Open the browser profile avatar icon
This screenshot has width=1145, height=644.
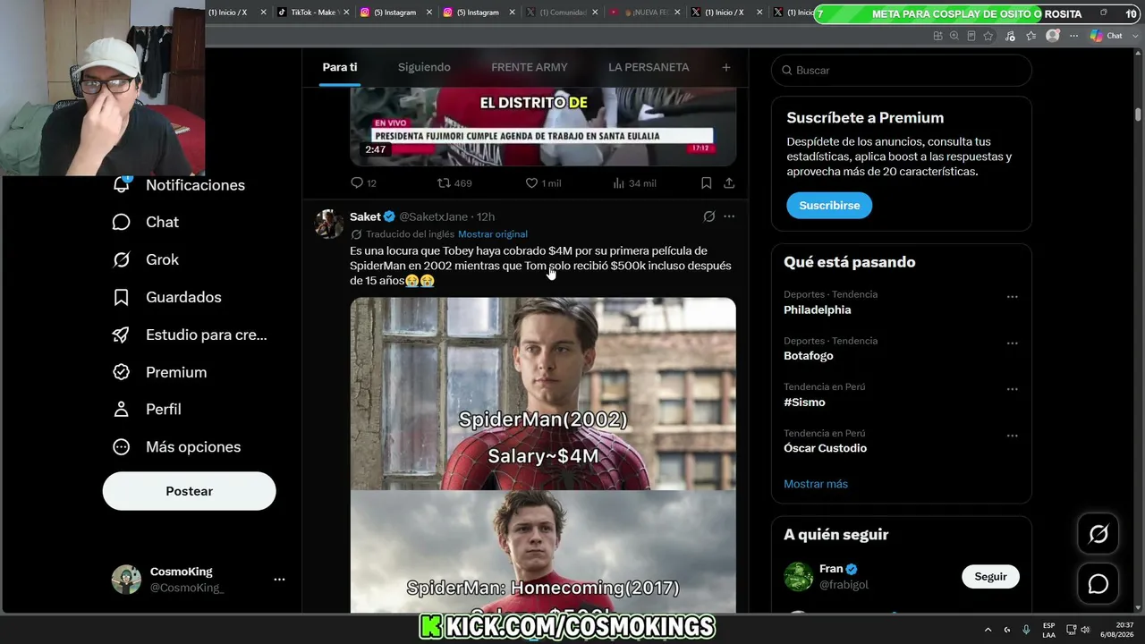(1053, 36)
